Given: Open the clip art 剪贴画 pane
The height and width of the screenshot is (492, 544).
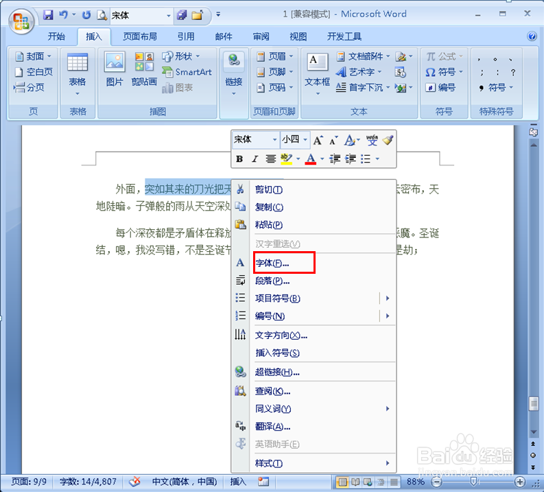Looking at the screenshot, I should [x=144, y=69].
